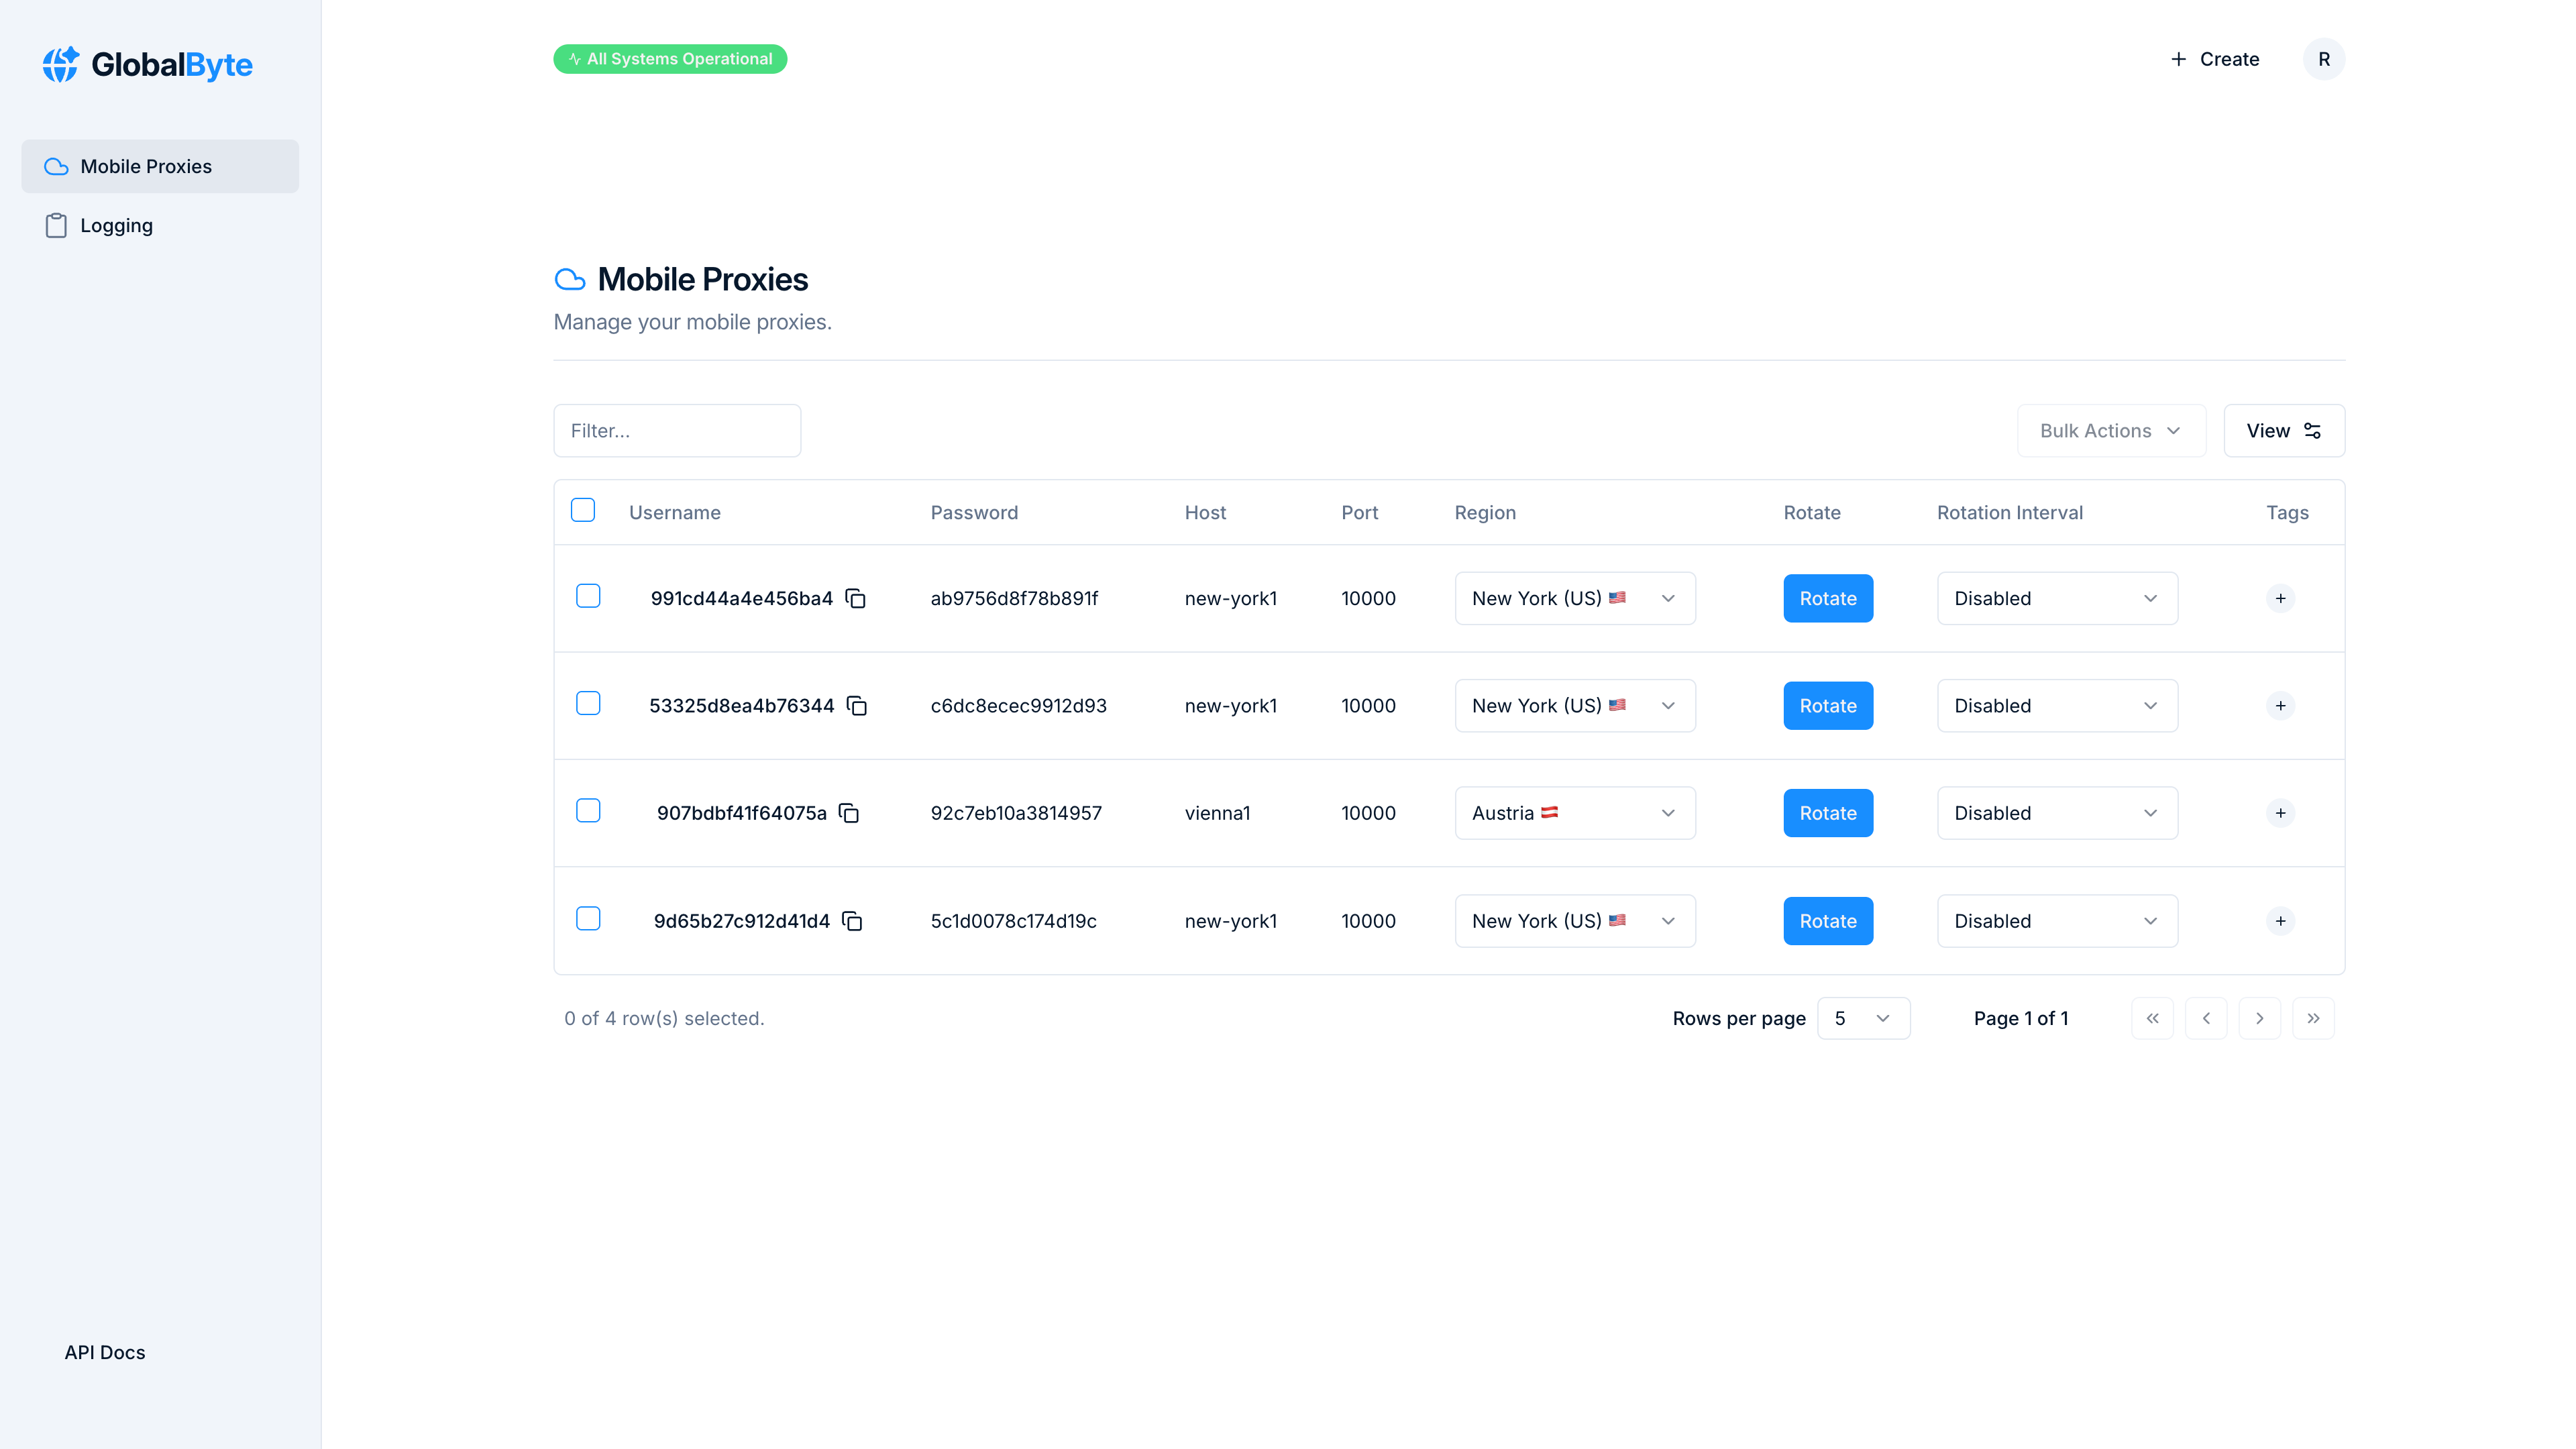Image resolution: width=2576 pixels, height=1449 pixels.
Task: Select the checkbox for 9d65b27c912d41d4
Action: pos(588,918)
